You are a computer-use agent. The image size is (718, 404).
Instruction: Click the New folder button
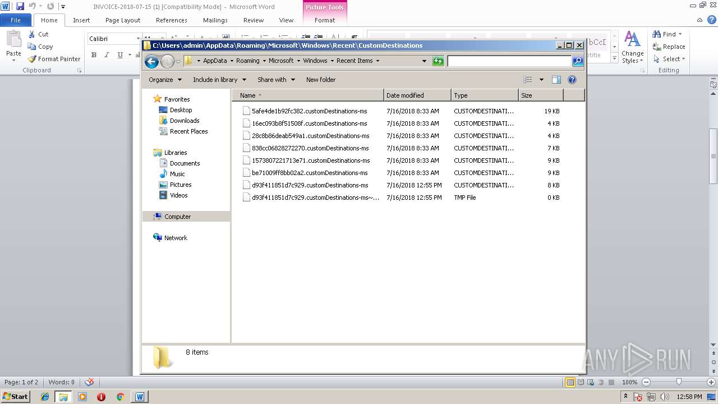pos(321,80)
